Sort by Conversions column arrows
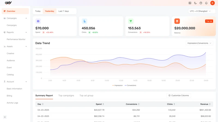Screen dimensions: 218x122 coord(139,104)
